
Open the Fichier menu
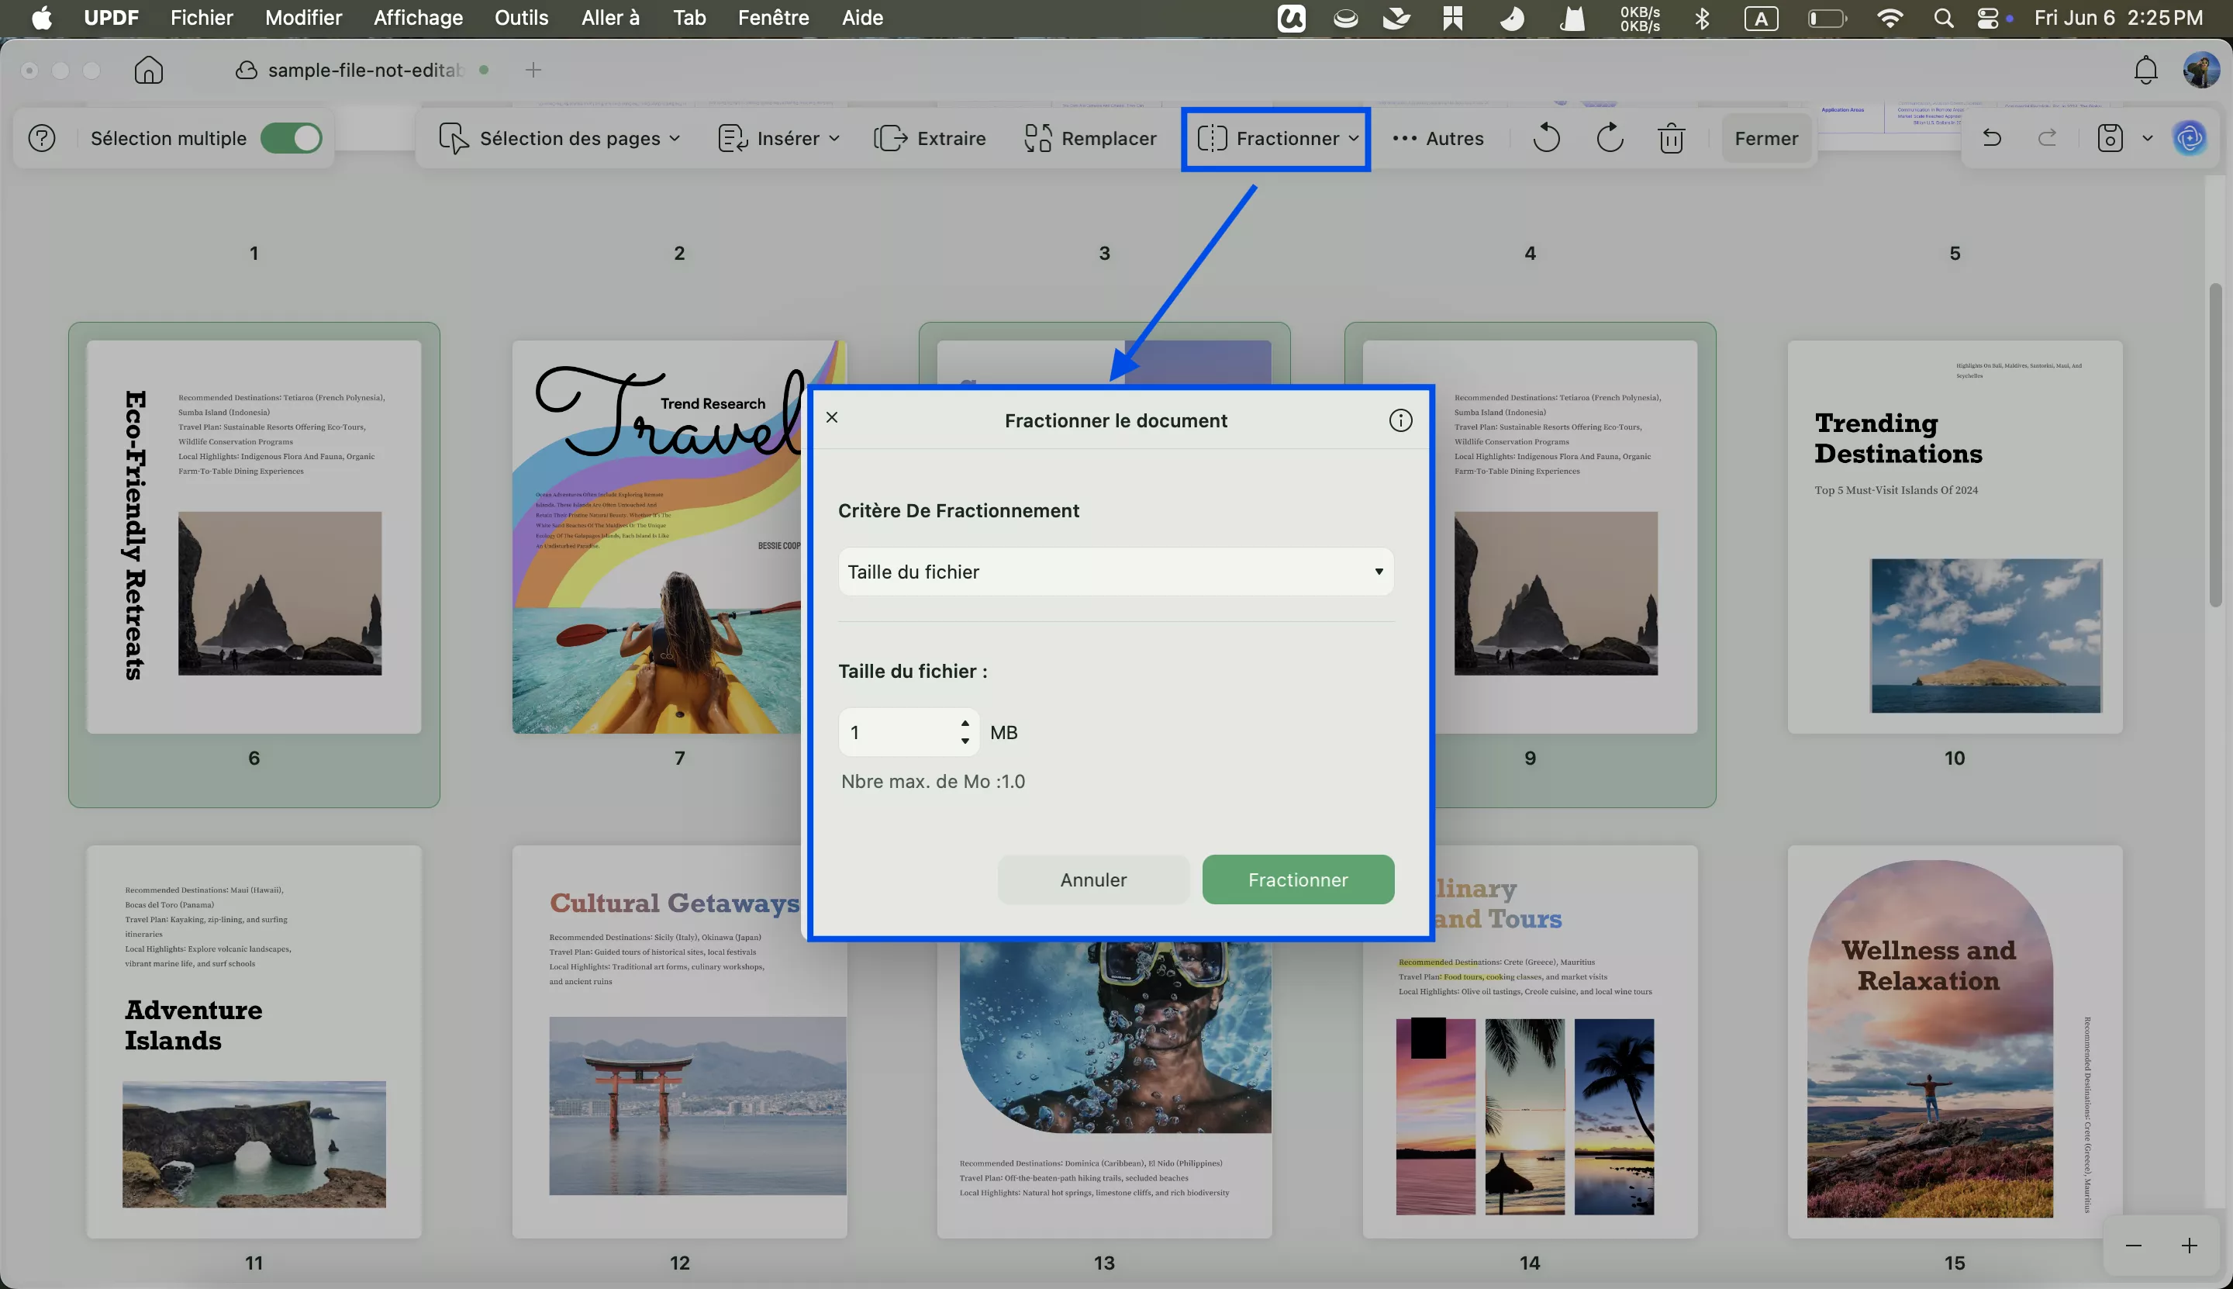click(202, 18)
